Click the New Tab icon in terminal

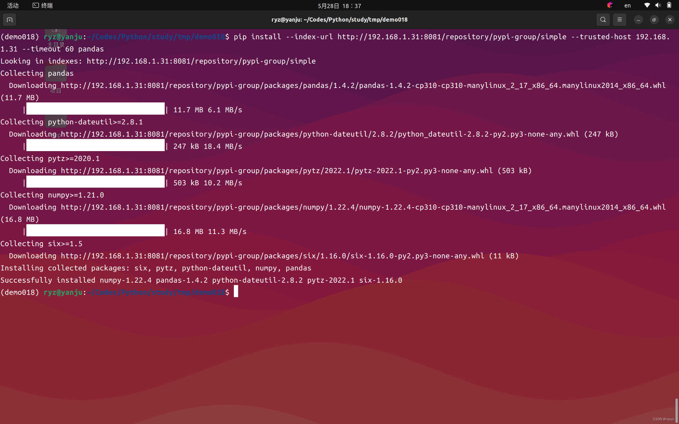(9, 19)
